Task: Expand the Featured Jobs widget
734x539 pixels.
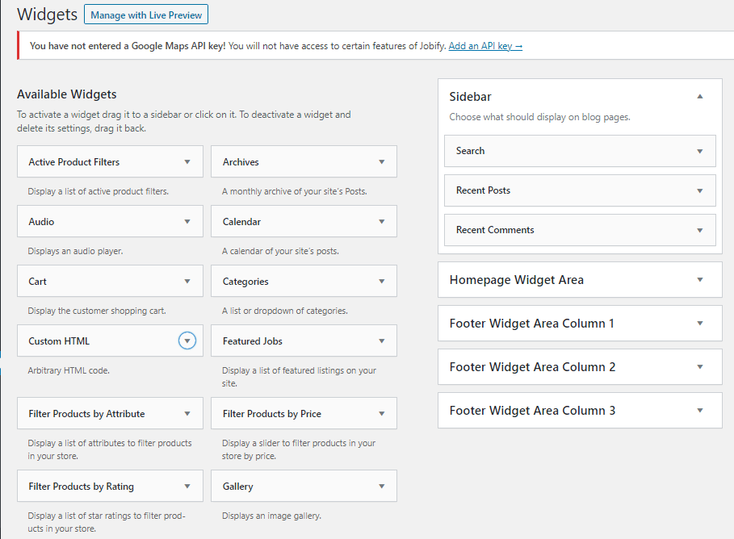Action: (x=381, y=341)
